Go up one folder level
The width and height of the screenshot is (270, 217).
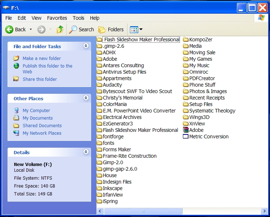pos(60,29)
